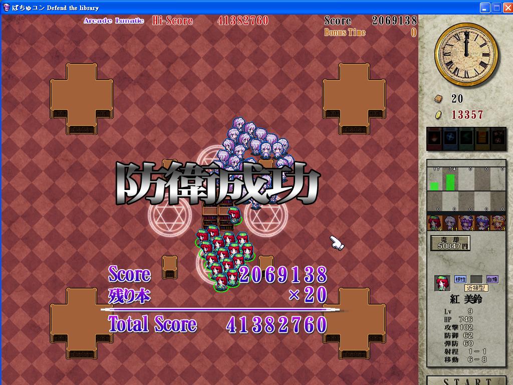Minimize the game window

coord(485,8)
